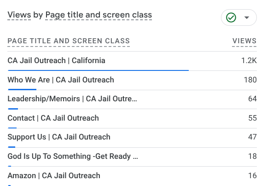The height and width of the screenshot is (186, 267).
Task: Click the 180 views value
Action: pos(250,80)
